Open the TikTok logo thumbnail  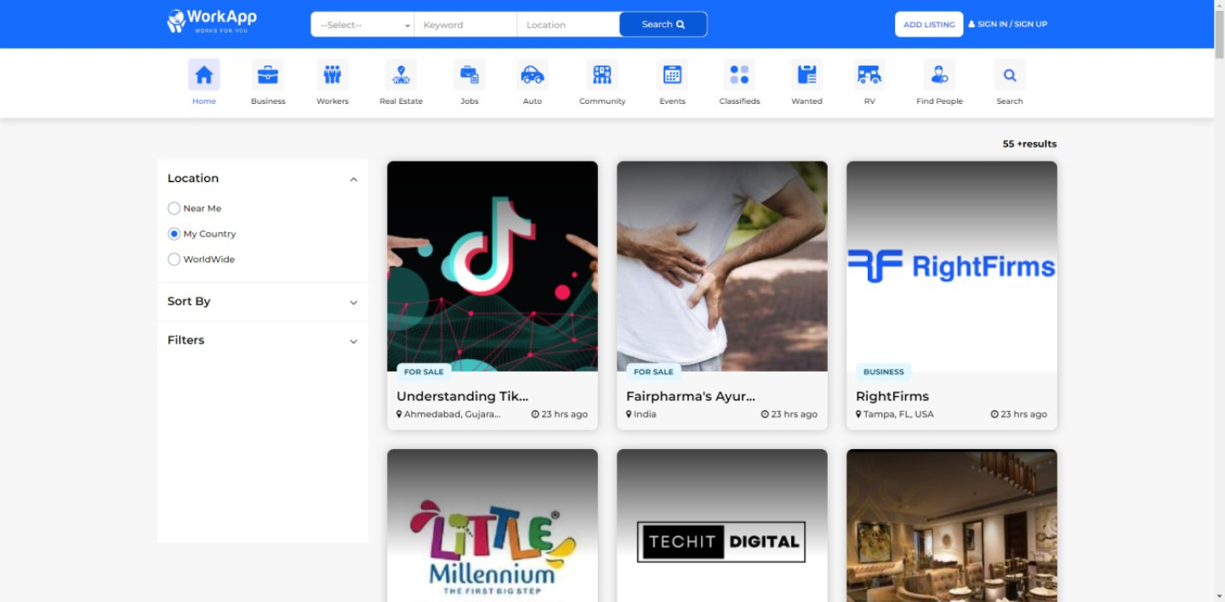click(x=493, y=266)
